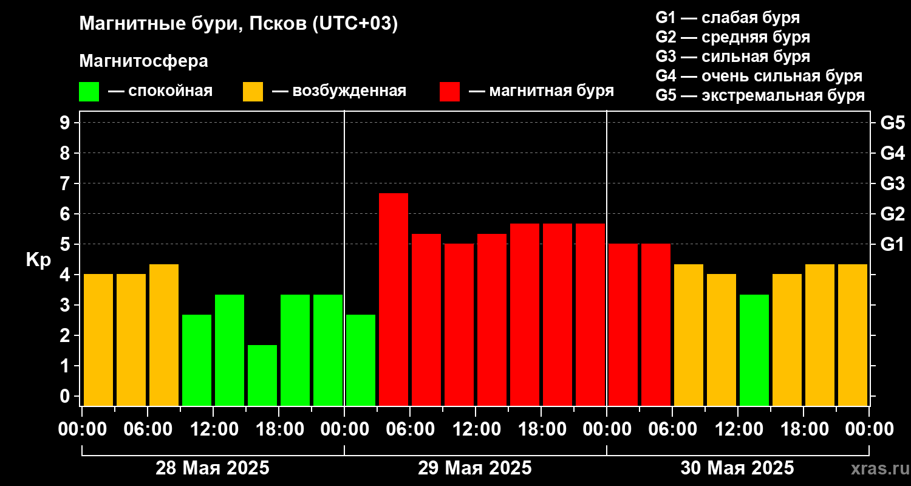
Task: Click the 06:00 time label under 30 Мая
Action: point(672,430)
